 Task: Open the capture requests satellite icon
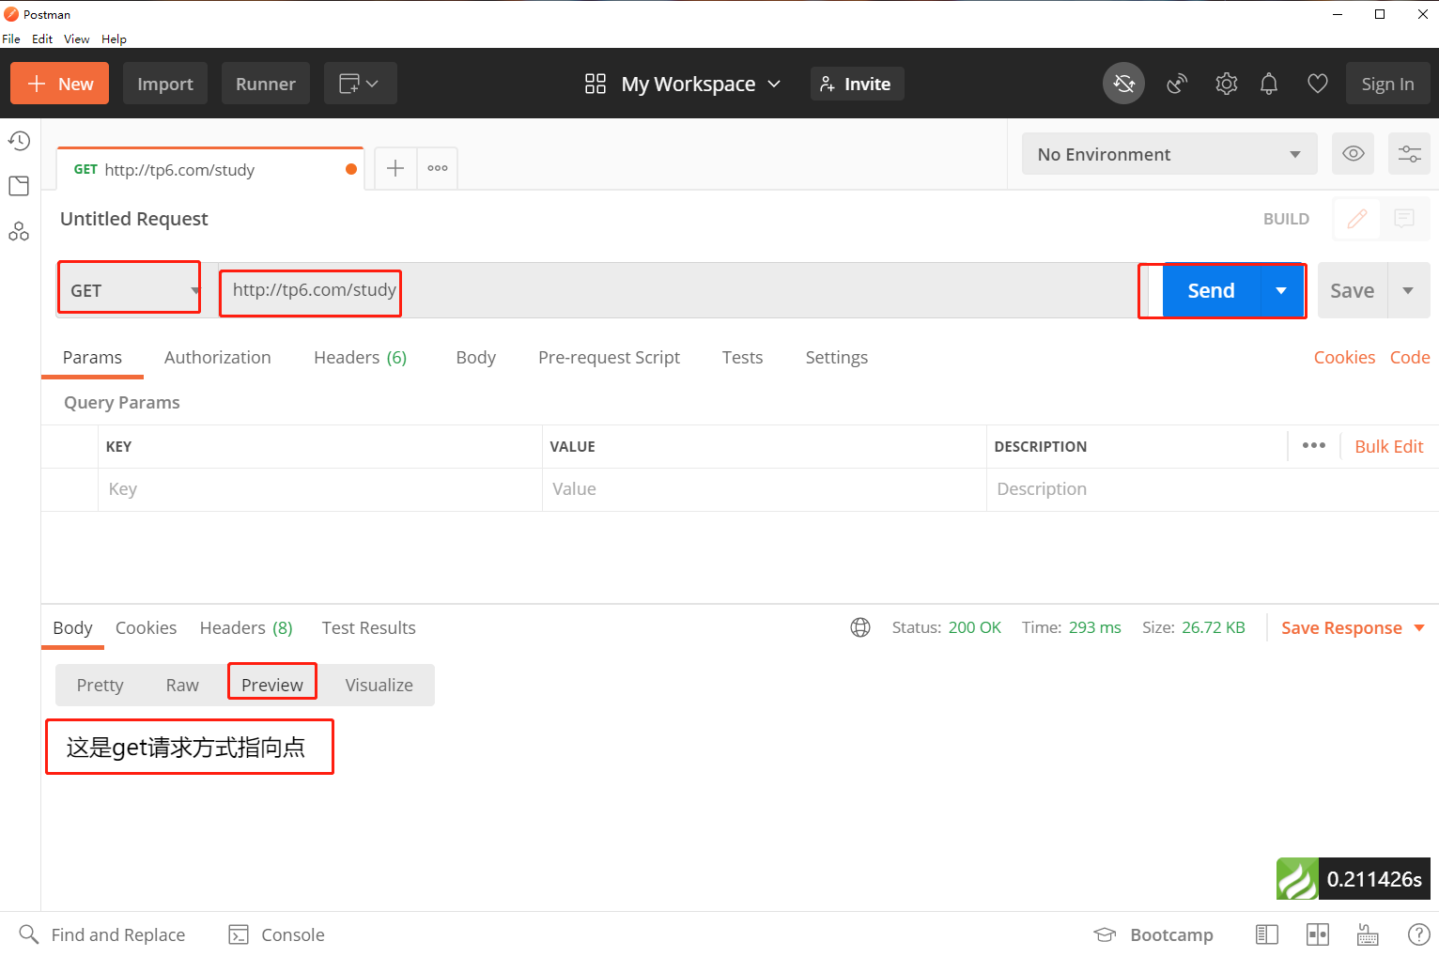[x=1177, y=84]
